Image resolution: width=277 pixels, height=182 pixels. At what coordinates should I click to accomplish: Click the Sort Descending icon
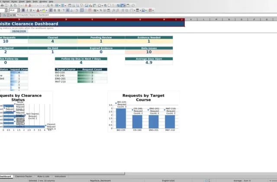pos(77,6)
